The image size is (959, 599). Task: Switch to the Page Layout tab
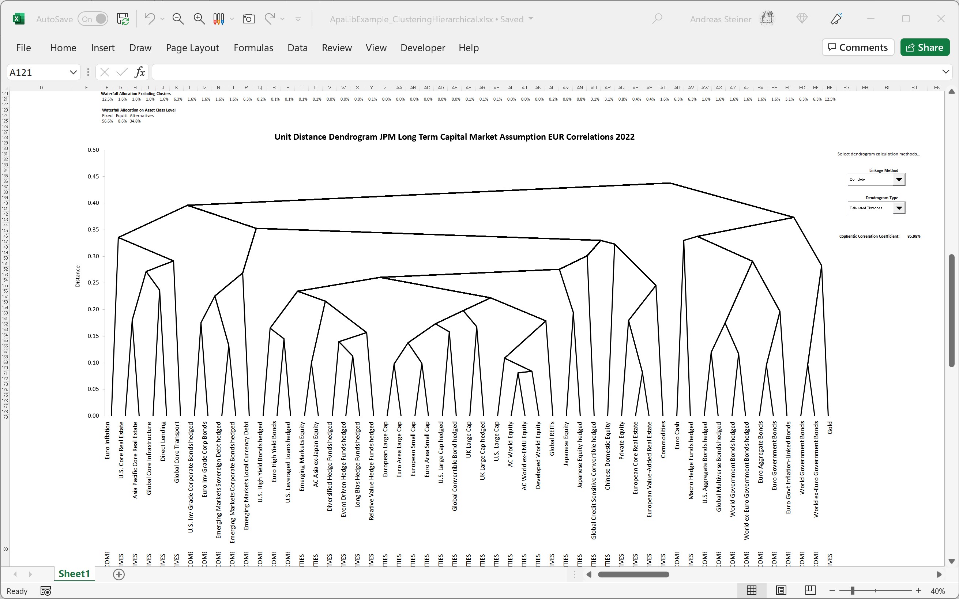pos(192,48)
